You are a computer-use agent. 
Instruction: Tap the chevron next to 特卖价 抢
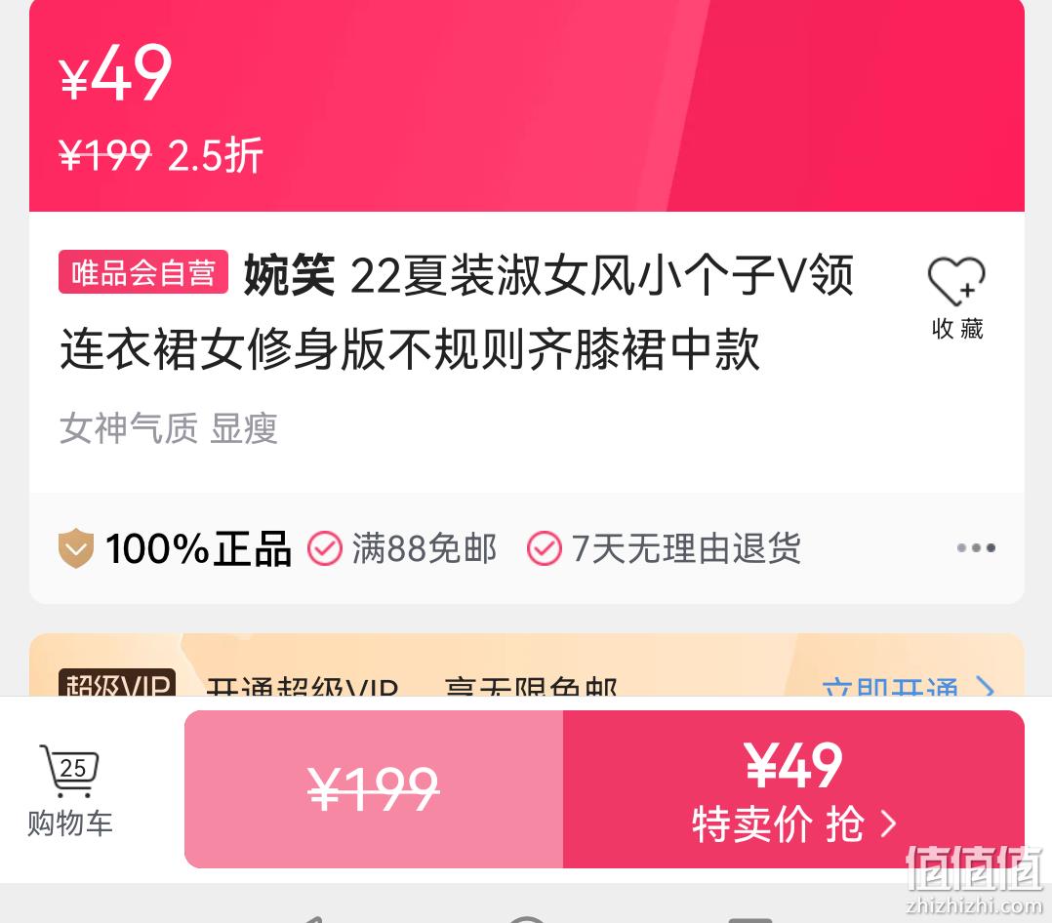[888, 823]
